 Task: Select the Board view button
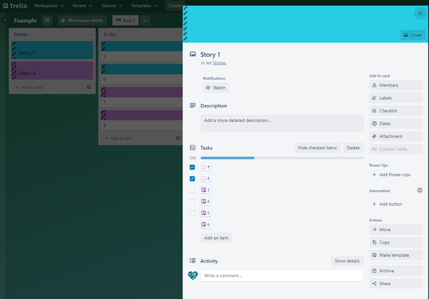(x=125, y=20)
